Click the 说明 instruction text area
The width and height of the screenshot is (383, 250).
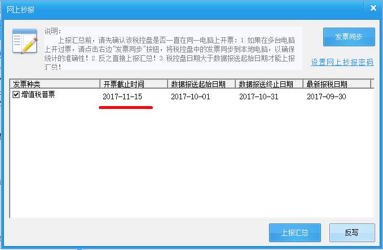(x=173, y=49)
